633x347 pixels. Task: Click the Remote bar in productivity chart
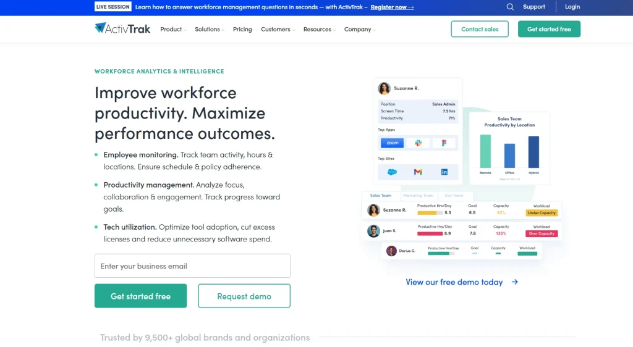coord(485,151)
